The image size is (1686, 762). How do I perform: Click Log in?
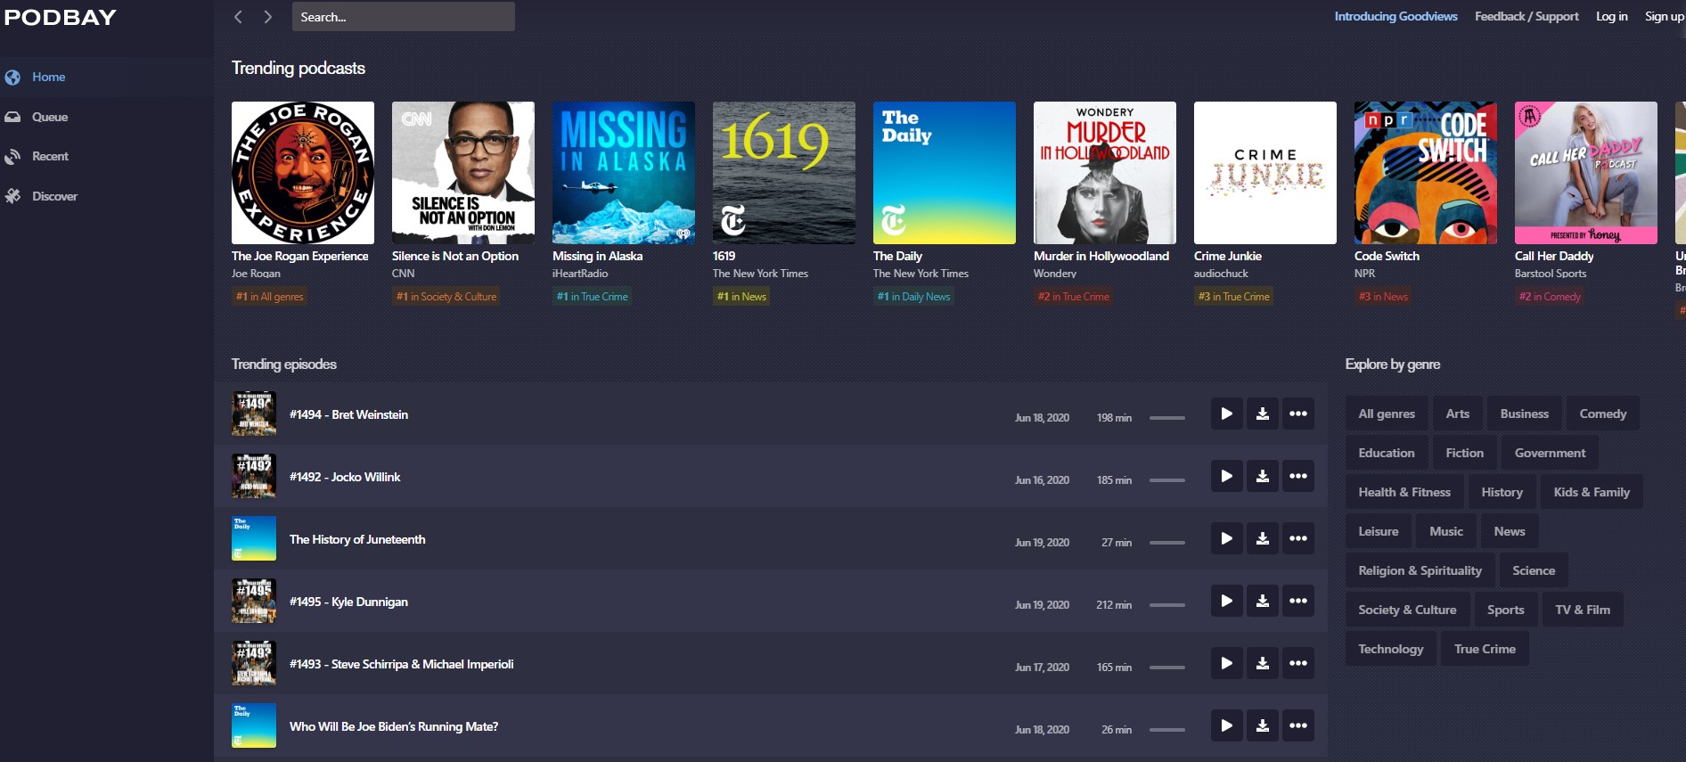click(1611, 16)
